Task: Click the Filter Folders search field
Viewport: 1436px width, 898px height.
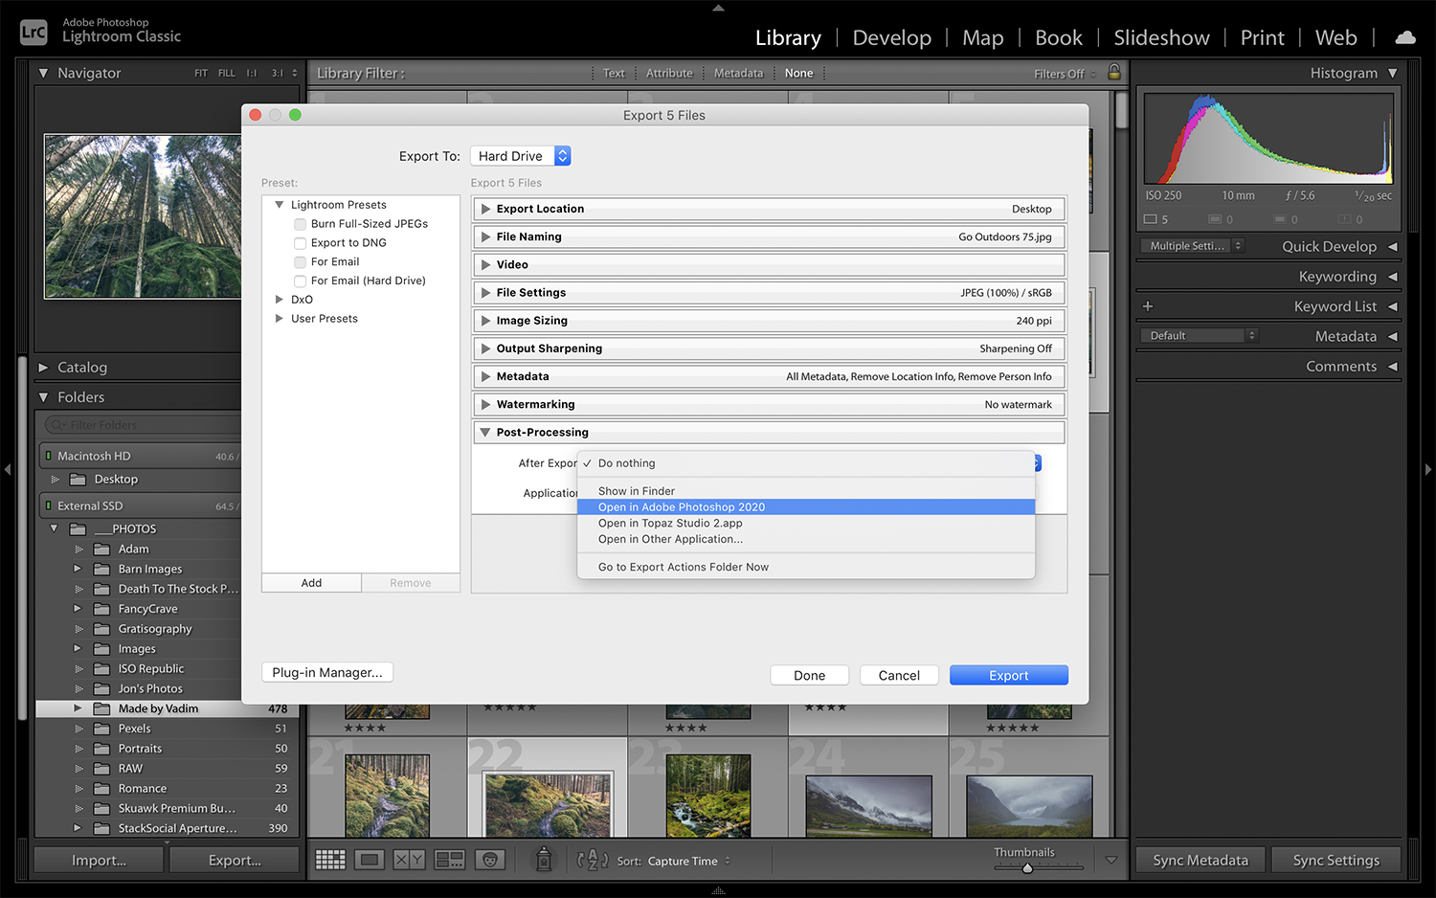Action: pyautogui.click(x=144, y=425)
